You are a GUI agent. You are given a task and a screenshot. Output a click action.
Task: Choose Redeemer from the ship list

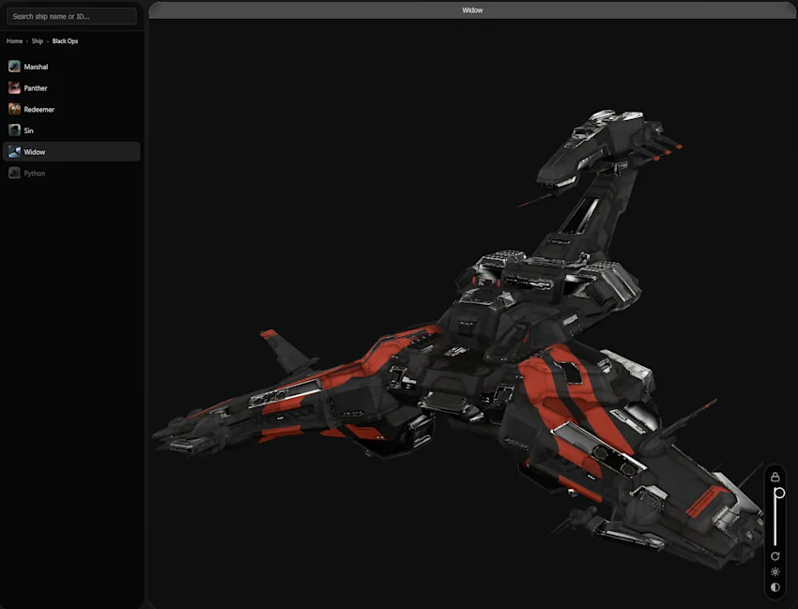pyautogui.click(x=71, y=110)
